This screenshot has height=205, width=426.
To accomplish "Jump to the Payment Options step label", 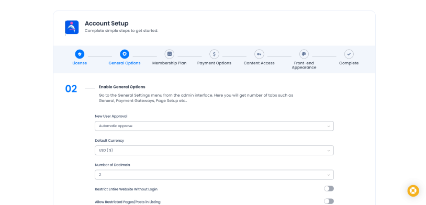I will (215, 63).
